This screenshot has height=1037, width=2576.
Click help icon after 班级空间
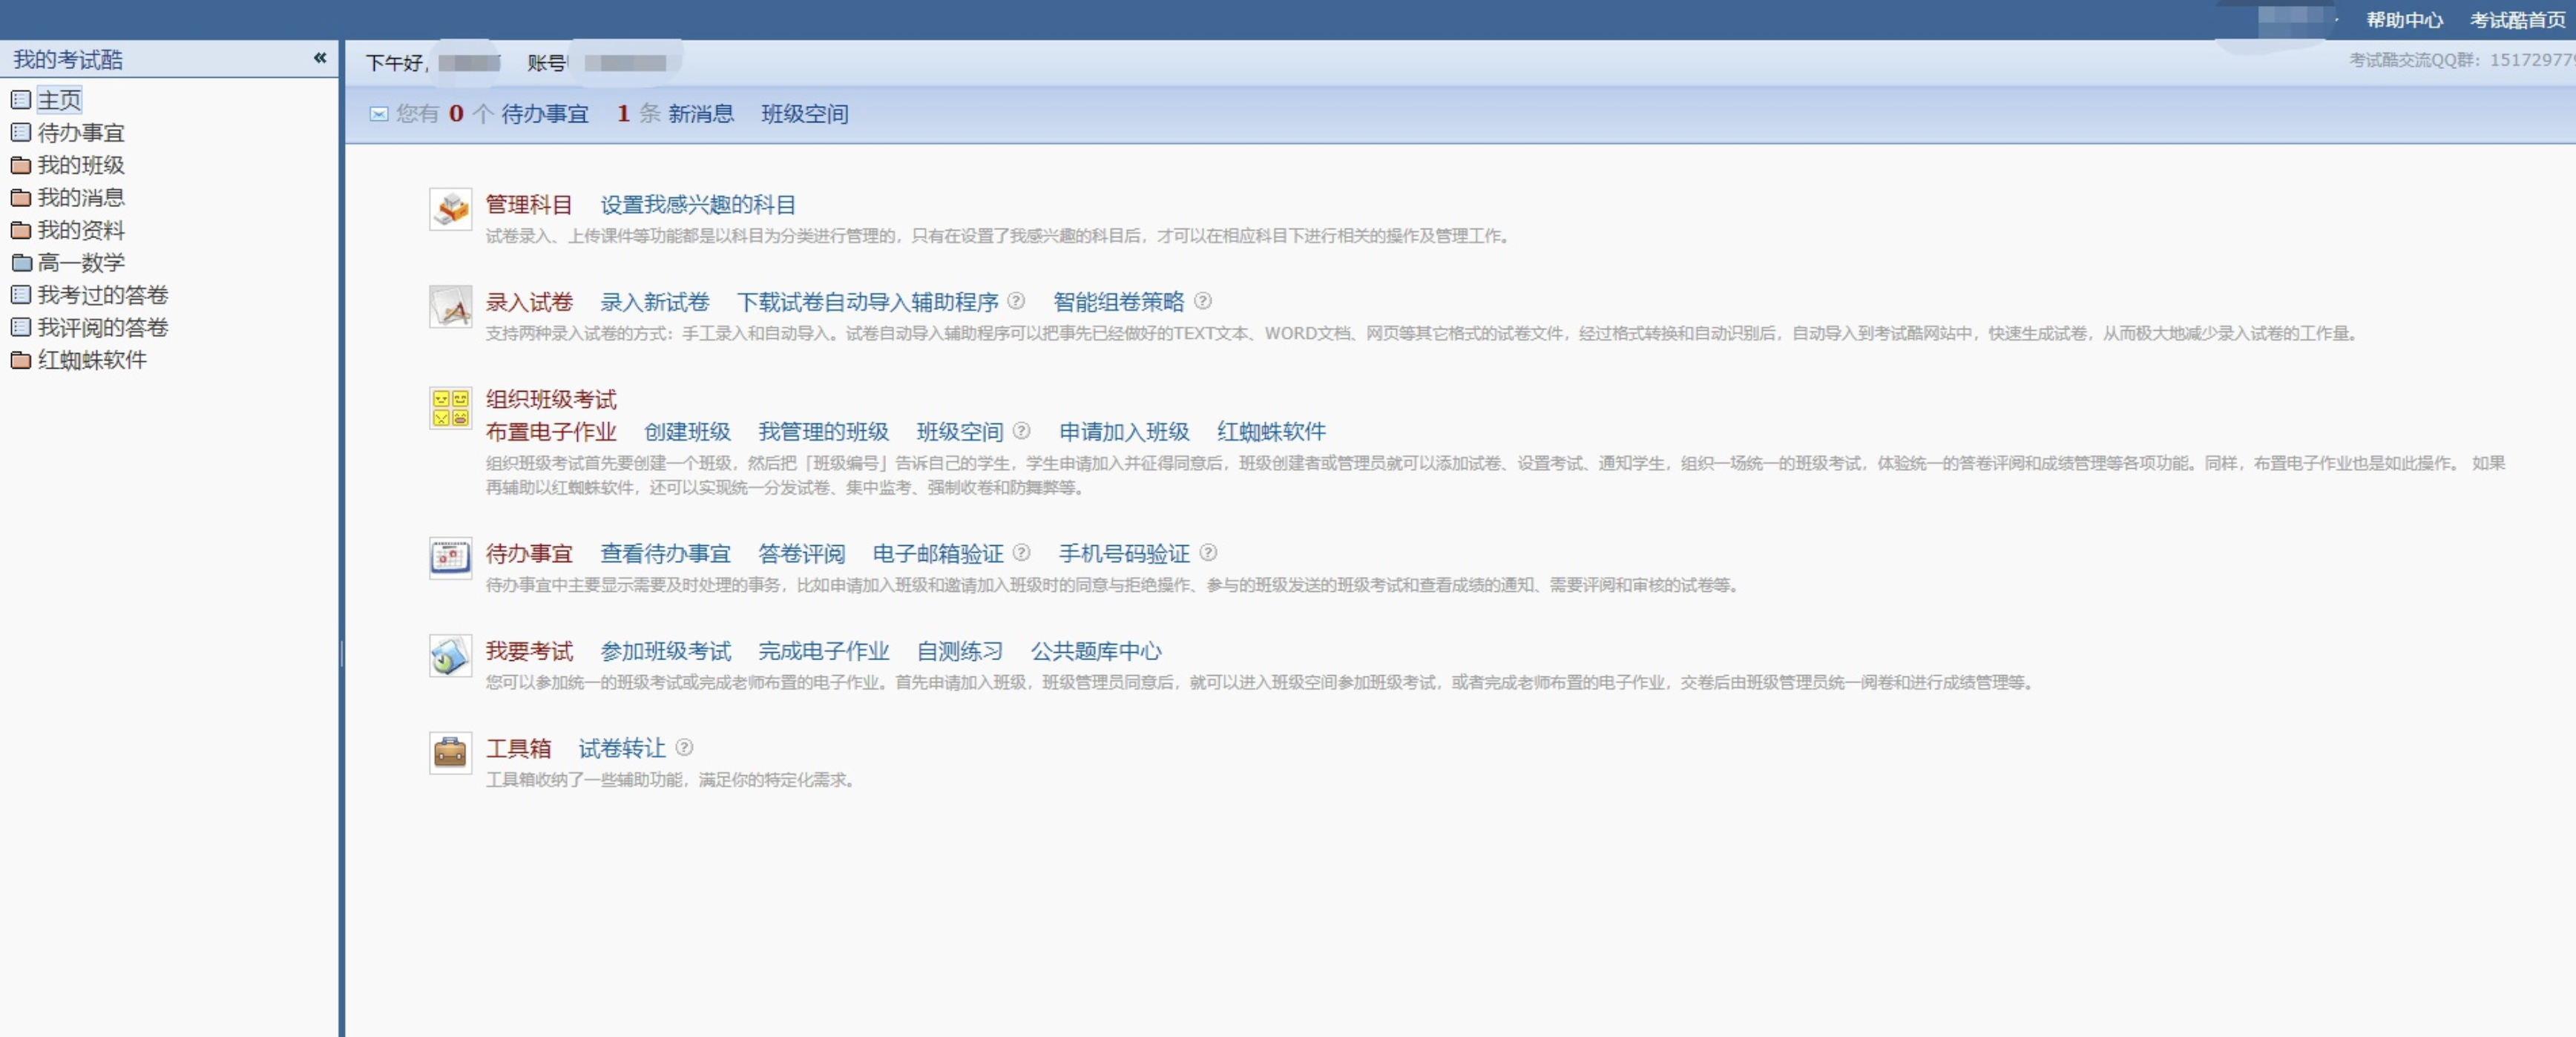pyautogui.click(x=1021, y=430)
